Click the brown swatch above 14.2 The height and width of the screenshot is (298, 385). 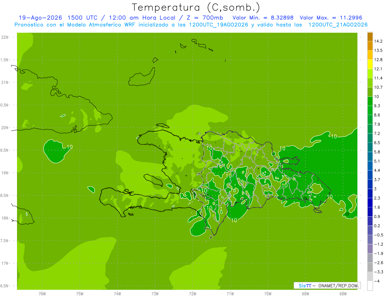click(x=370, y=37)
